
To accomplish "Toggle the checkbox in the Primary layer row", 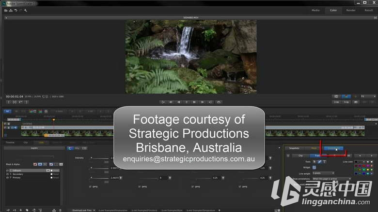I will [51, 178].
